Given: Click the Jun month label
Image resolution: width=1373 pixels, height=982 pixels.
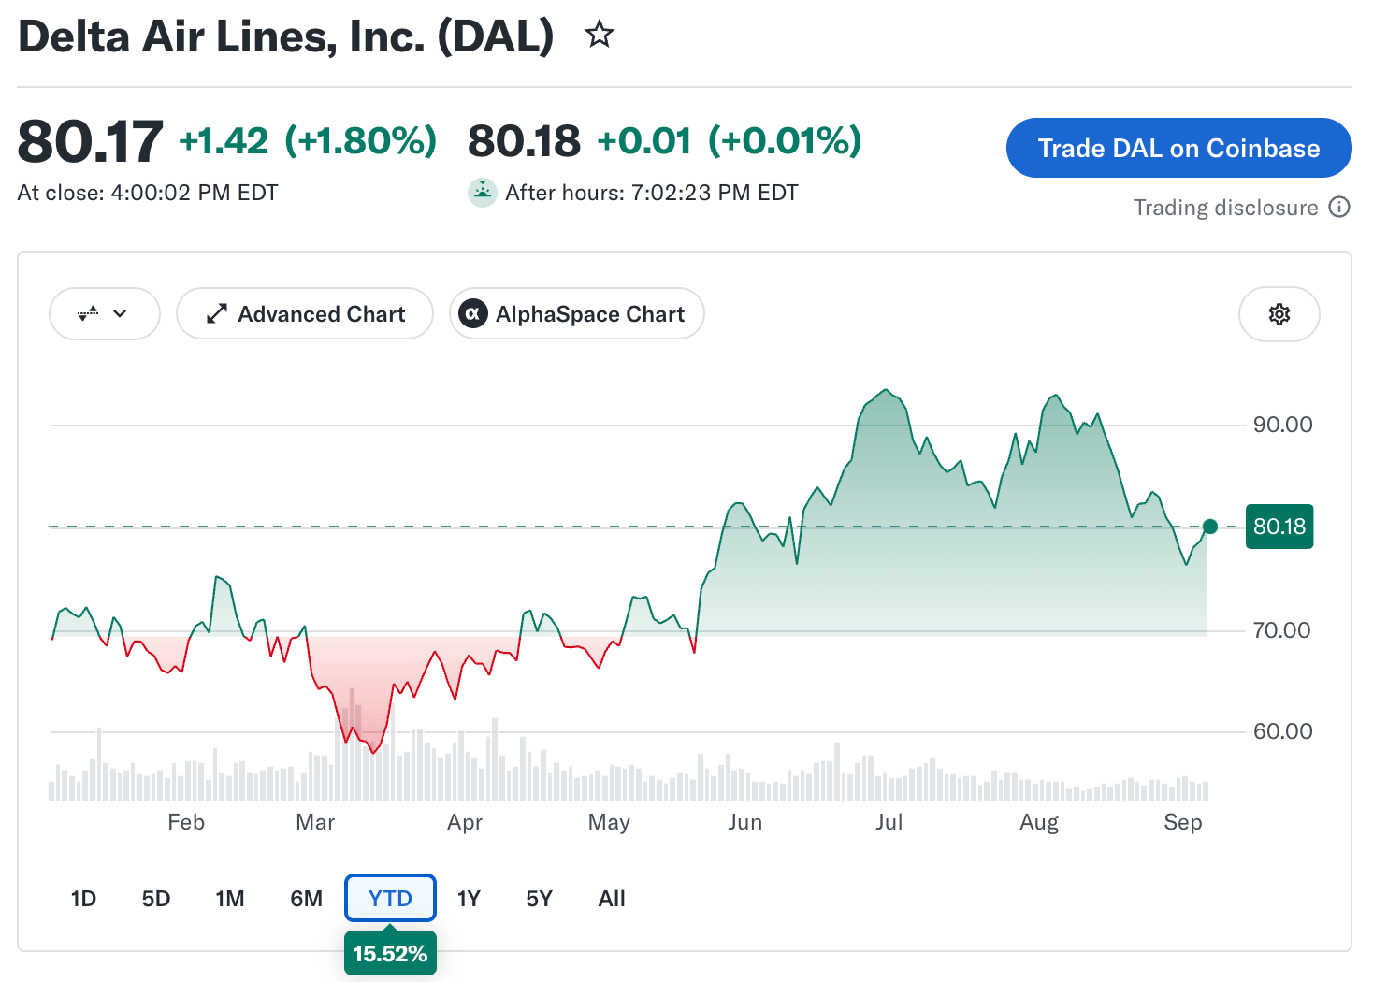Looking at the screenshot, I should click(745, 822).
